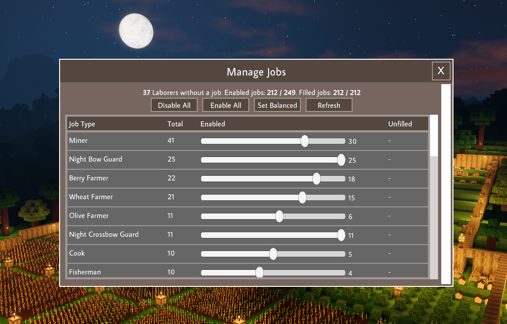Refresh the jobs list
Screen dimensions: 507x324
[x=329, y=105]
